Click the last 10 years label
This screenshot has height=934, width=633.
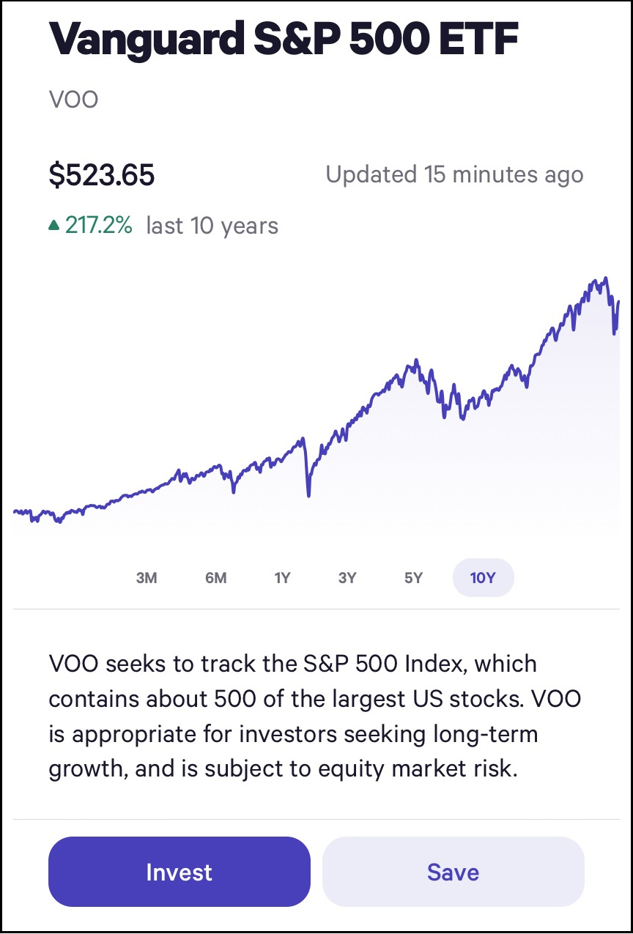(212, 226)
